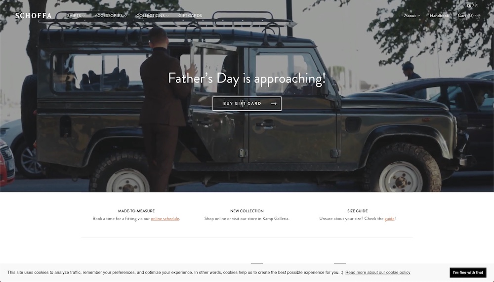Click the Made-to-Measure heading
The width and height of the screenshot is (494, 282).
tap(136, 211)
